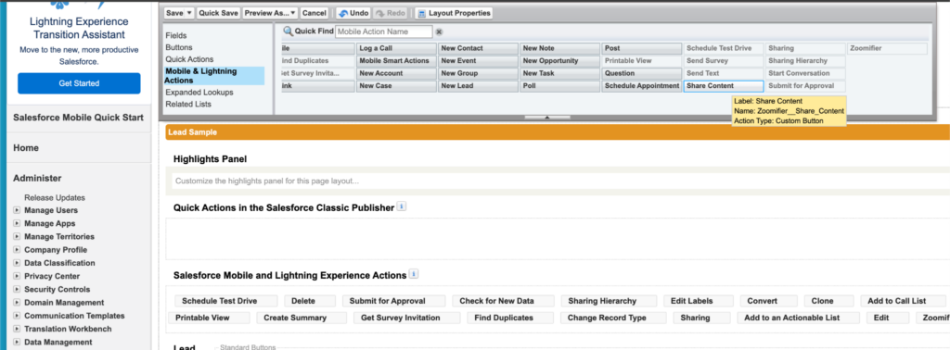Click the Quick Save button
The image size is (950, 350).
coord(218,13)
